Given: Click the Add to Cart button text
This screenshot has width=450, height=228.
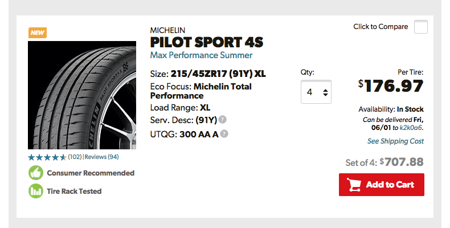Looking at the screenshot, I should point(390,185).
